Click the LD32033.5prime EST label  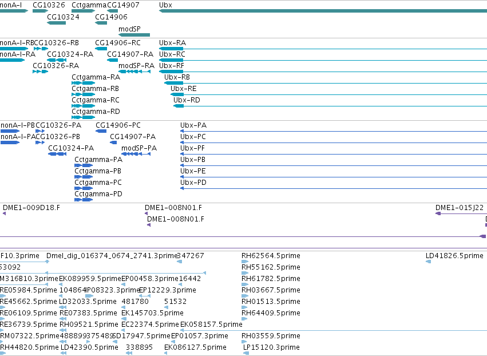pyautogui.click(x=88, y=302)
